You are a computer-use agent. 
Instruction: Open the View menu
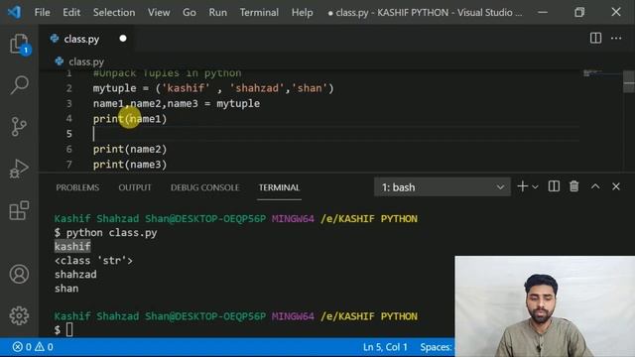[x=159, y=13]
